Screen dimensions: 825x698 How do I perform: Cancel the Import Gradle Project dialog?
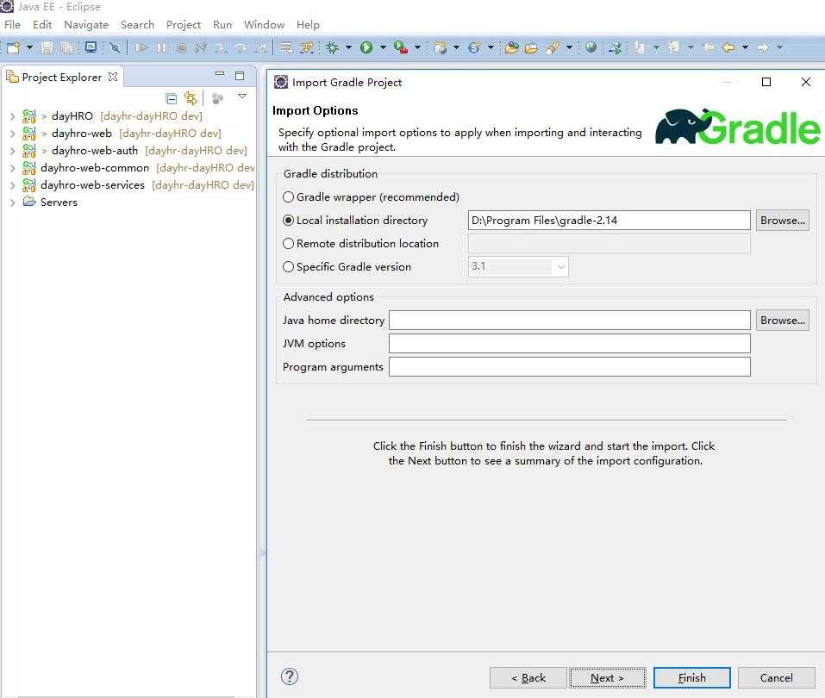(x=777, y=678)
